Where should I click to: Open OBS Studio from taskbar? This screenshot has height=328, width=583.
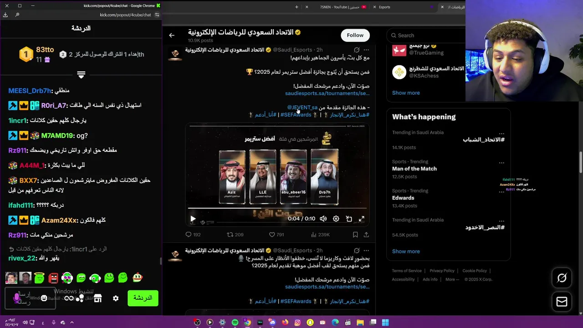click(197, 323)
